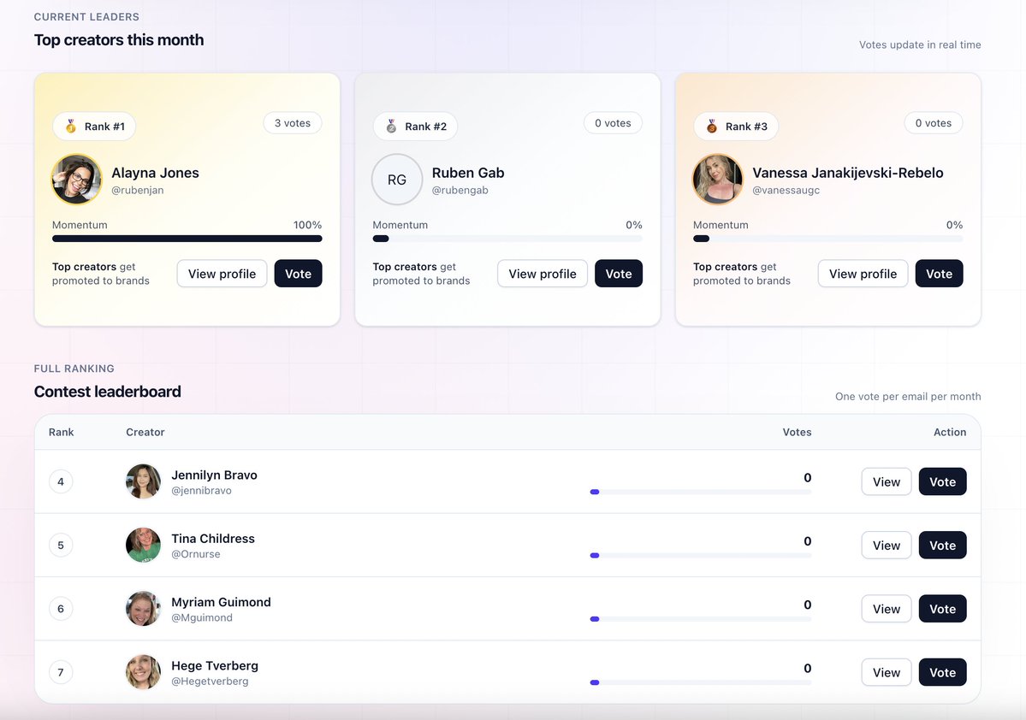Click Ruben Gab's momentum progress bar
The width and height of the screenshot is (1026, 720).
tap(507, 239)
